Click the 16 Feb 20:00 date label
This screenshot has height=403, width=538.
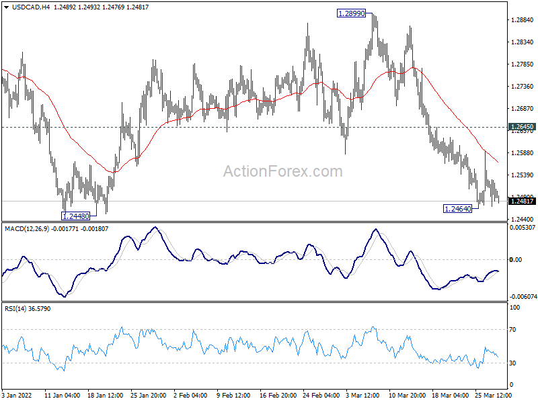(278, 396)
